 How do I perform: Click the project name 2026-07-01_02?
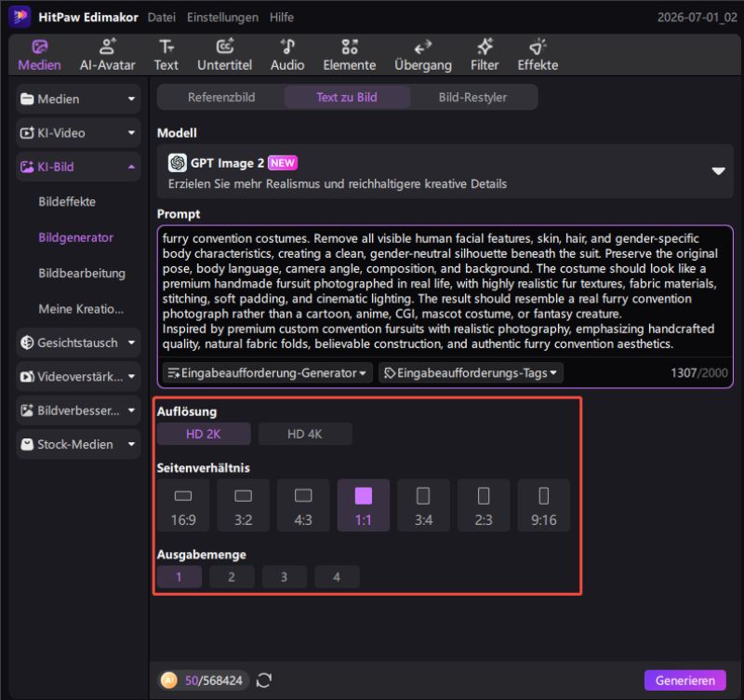point(697,18)
